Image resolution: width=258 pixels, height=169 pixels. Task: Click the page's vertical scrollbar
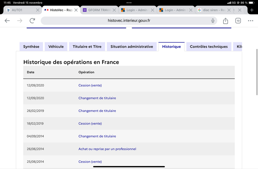(x=257, y=72)
